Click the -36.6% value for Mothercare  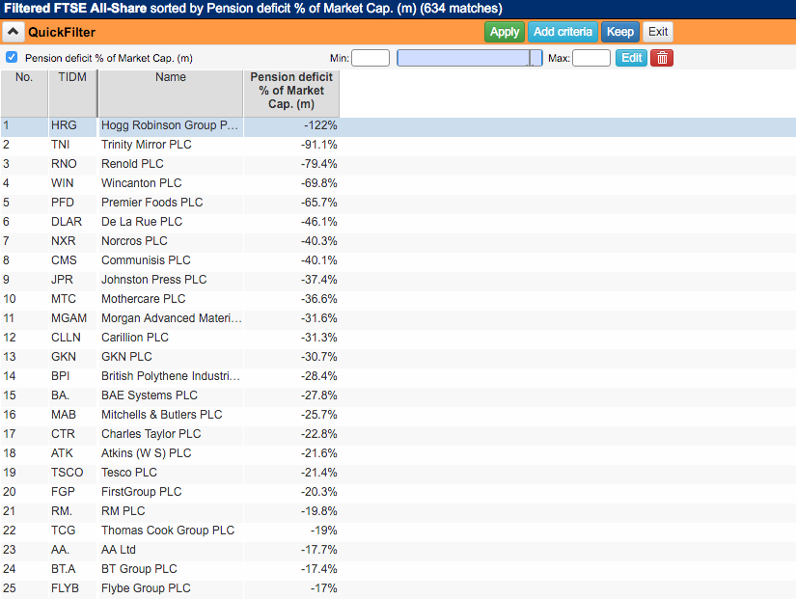(318, 299)
